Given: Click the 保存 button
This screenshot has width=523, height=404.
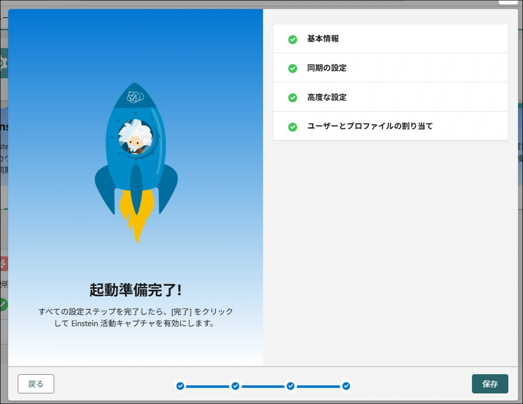Looking at the screenshot, I should [490, 384].
